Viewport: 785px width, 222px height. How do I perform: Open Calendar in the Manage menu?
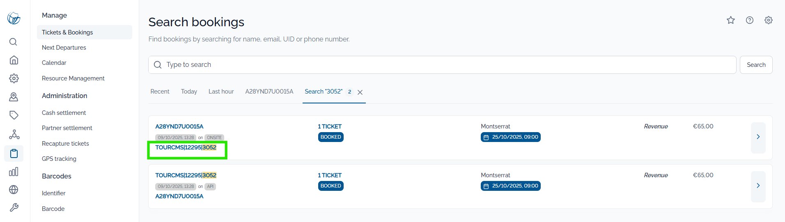[x=54, y=63]
